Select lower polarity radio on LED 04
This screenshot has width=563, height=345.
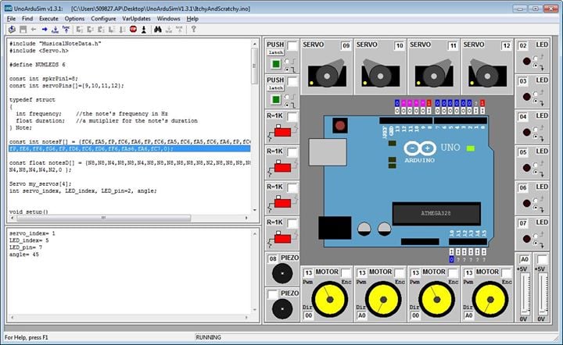tap(536, 137)
